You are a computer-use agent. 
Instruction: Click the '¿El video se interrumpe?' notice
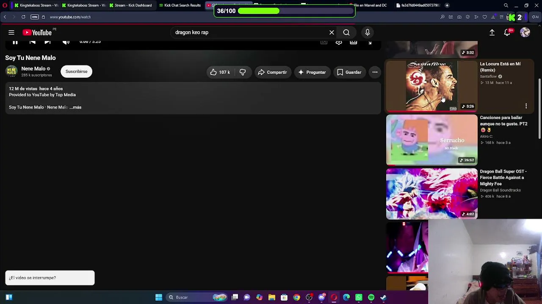[50, 278]
